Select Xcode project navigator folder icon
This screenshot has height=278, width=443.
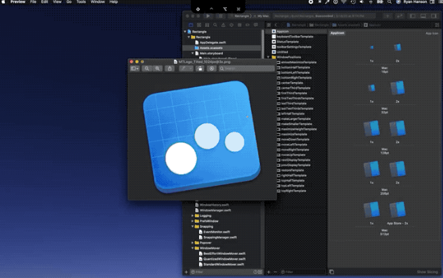point(191,25)
